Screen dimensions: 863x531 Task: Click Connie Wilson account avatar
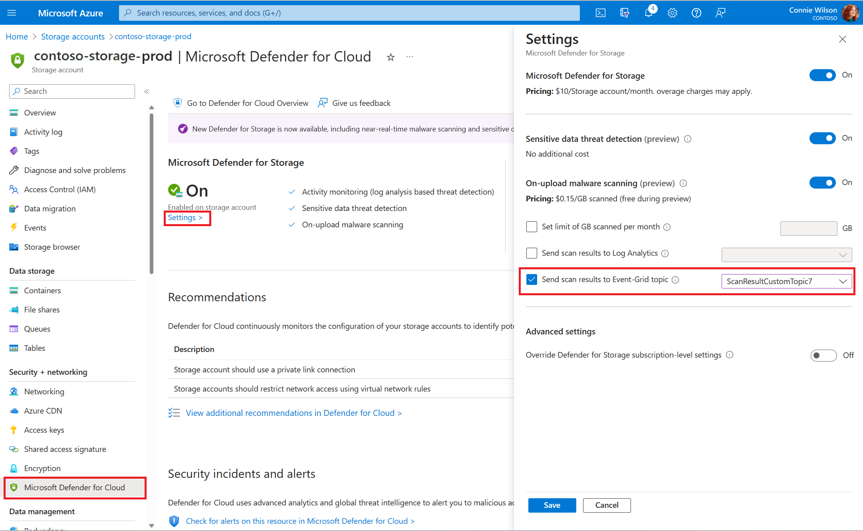(850, 13)
